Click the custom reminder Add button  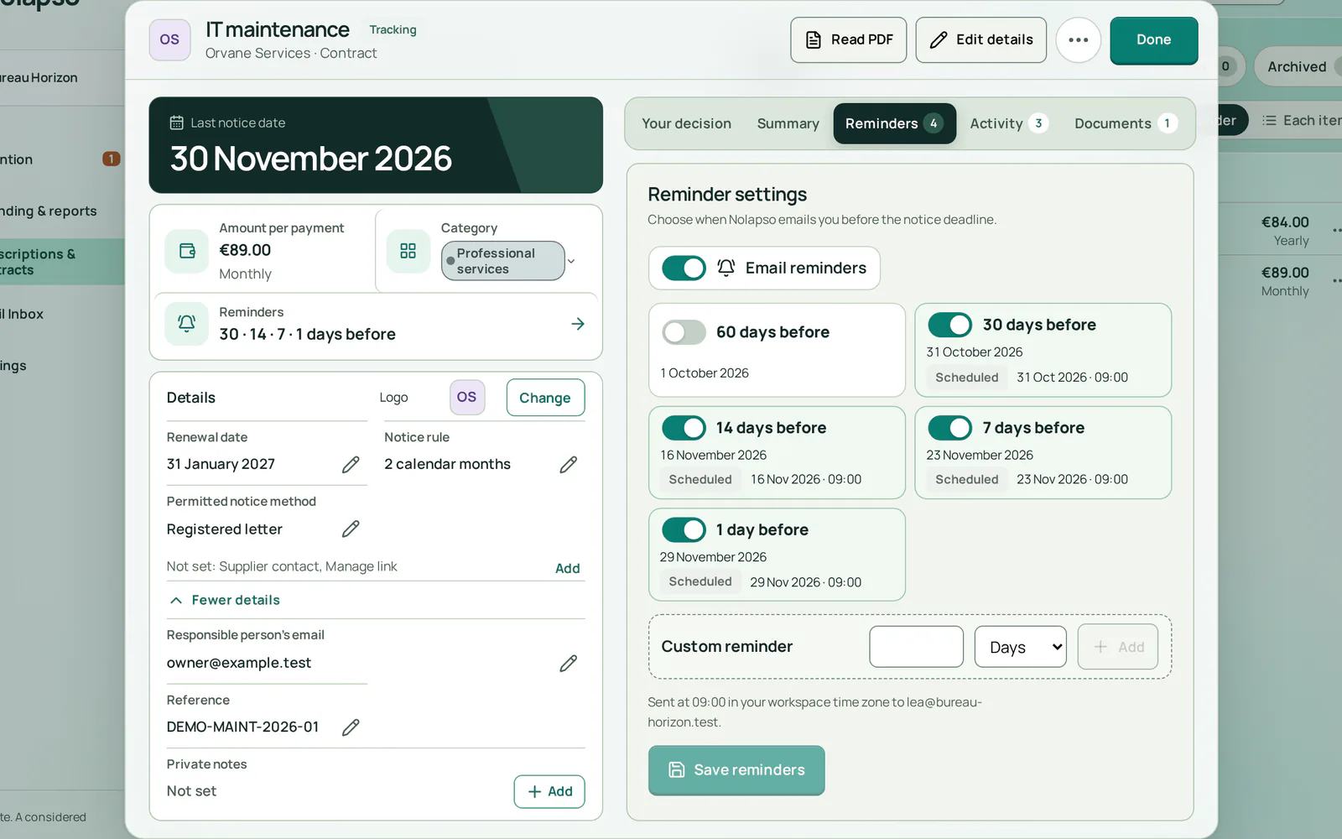tap(1118, 647)
